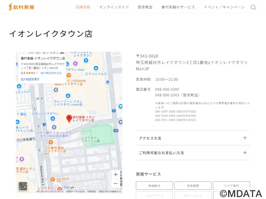Click the Google logo on map
266x199 pixels.
pyautogui.click(x=69, y=187)
